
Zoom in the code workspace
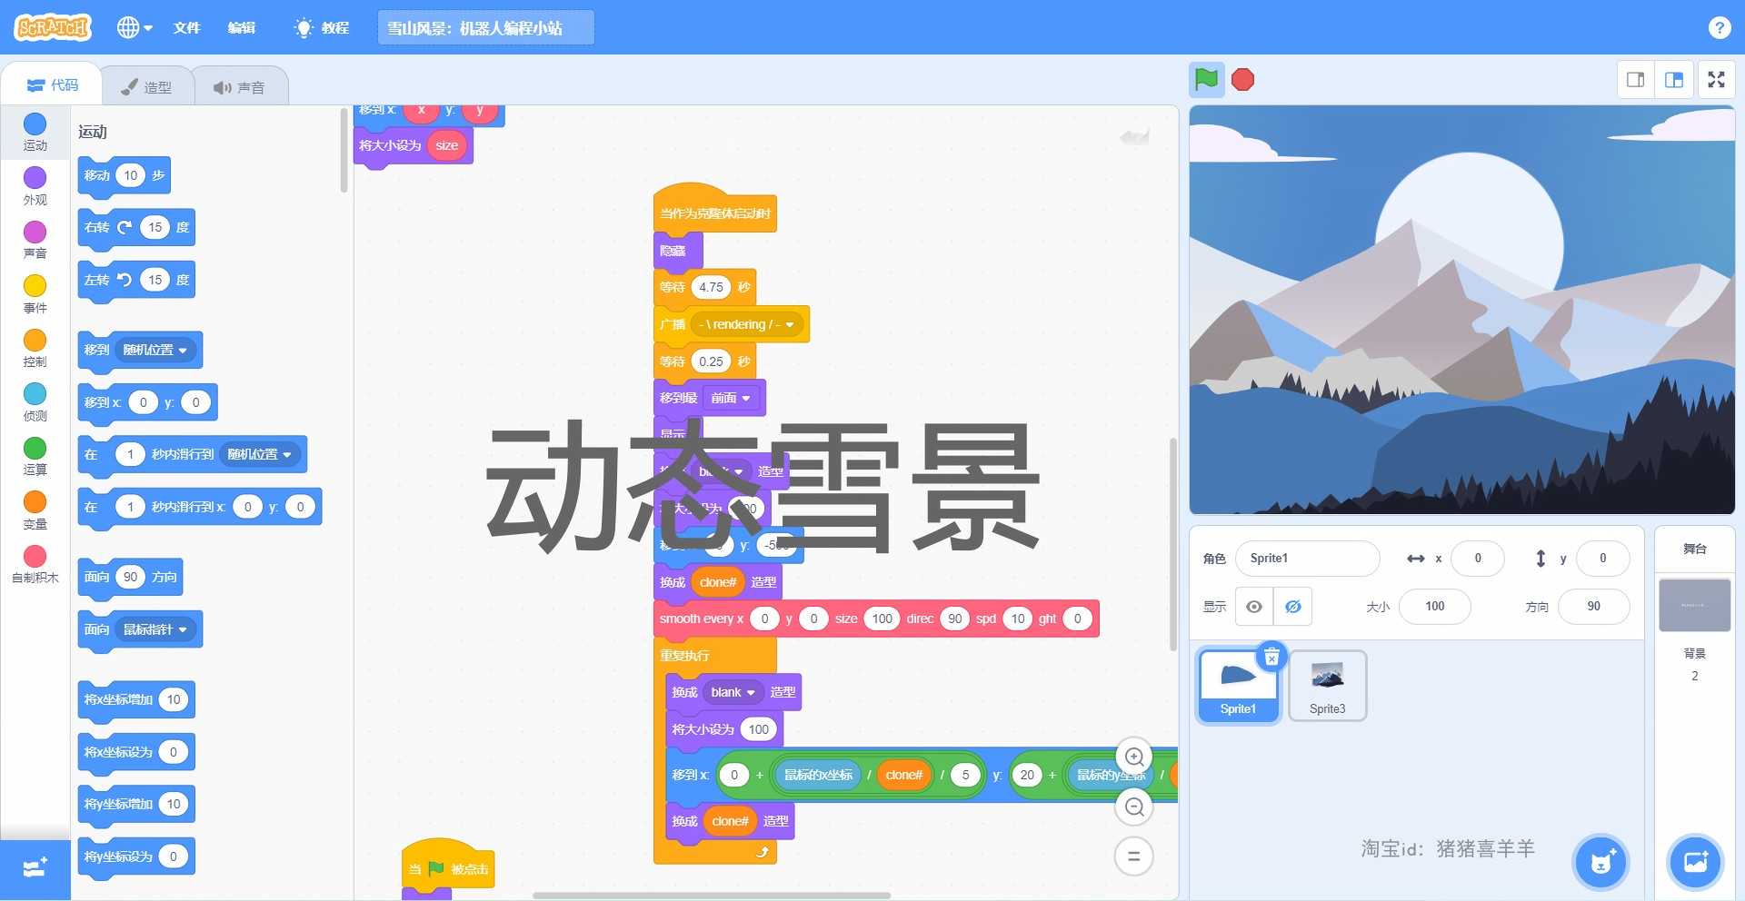coord(1133,757)
